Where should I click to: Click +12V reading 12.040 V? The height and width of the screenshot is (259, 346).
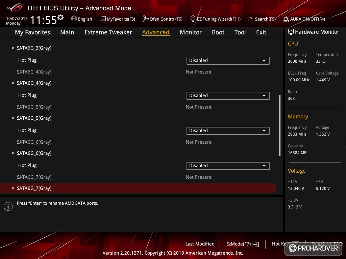296,189
